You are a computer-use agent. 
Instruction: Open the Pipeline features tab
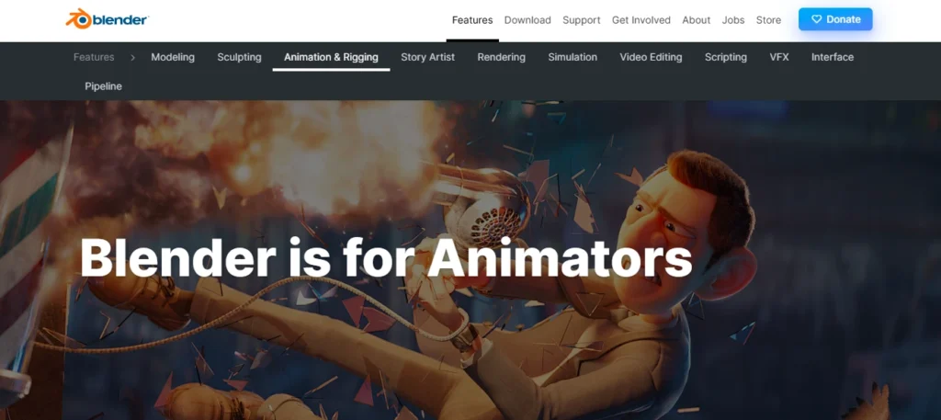[103, 86]
